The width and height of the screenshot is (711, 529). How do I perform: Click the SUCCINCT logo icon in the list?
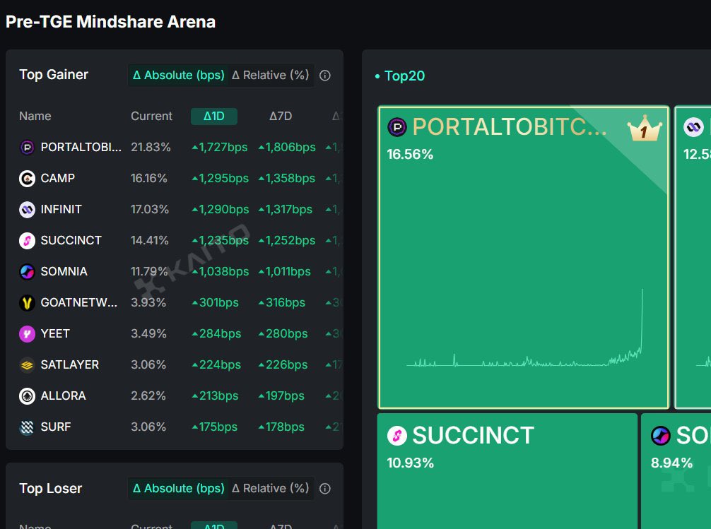[x=27, y=240]
